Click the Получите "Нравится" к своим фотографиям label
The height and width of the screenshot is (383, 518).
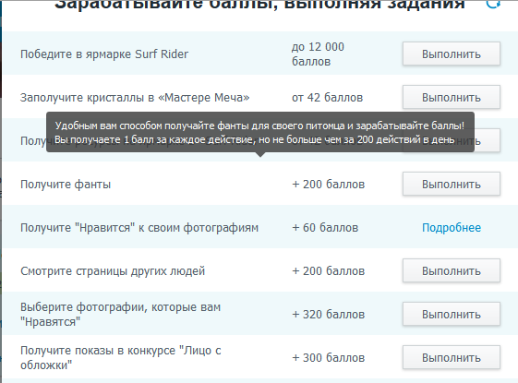(139, 228)
